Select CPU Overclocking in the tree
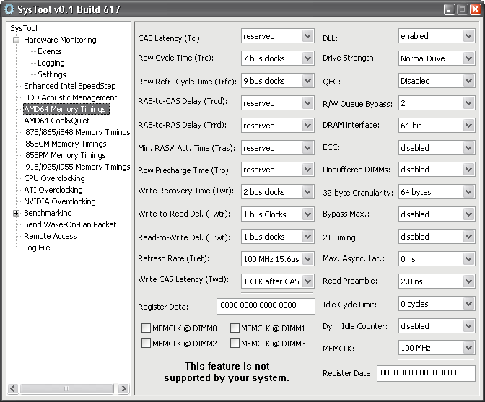The image size is (485, 402). [54, 178]
